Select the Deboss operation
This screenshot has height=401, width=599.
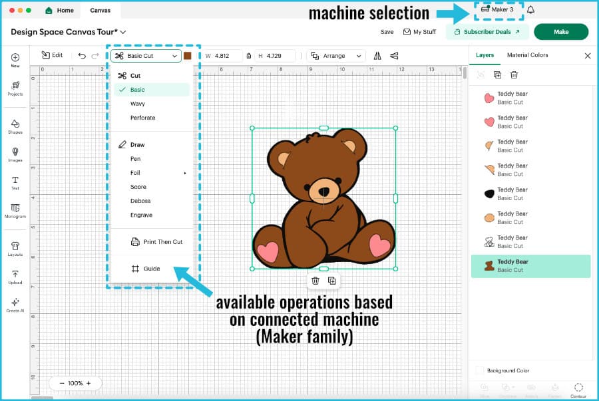(x=140, y=201)
